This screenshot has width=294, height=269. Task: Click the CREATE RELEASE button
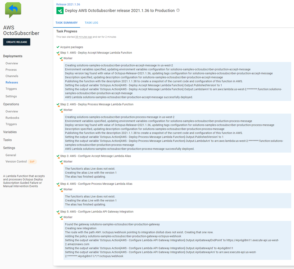click(x=16, y=42)
